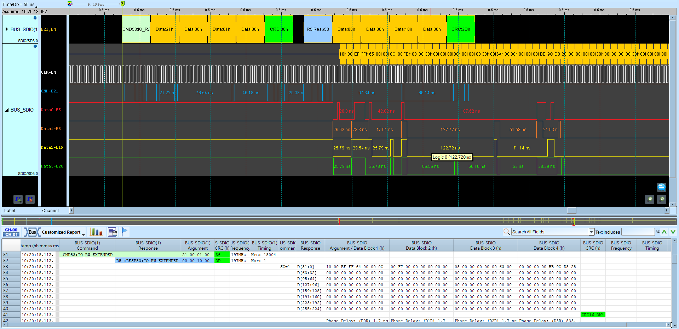Click the green find previous arrow
Image resolution: width=679 pixels, height=329 pixels.
[664, 232]
